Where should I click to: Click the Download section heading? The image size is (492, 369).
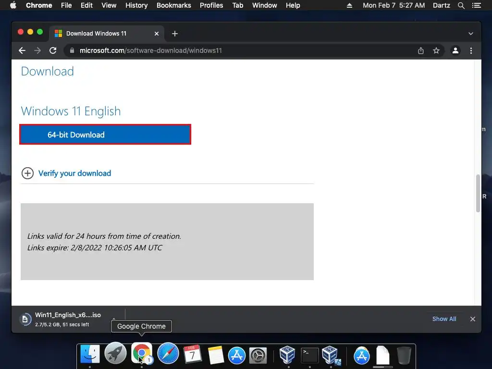pyautogui.click(x=48, y=71)
